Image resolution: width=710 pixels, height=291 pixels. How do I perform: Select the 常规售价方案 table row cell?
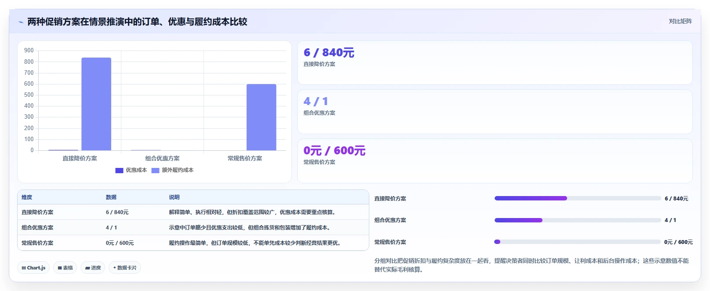pyautogui.click(x=37, y=243)
